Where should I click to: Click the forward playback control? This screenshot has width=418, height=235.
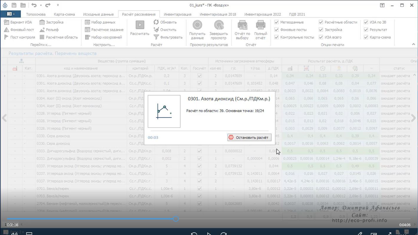pos(224,234)
